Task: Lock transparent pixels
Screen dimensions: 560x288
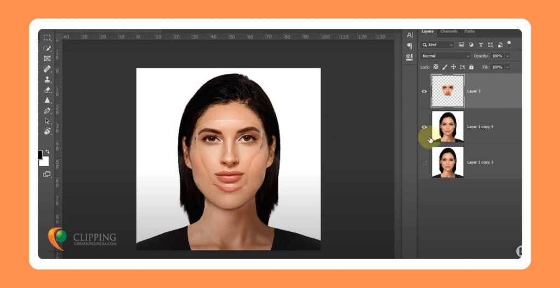Action: (x=436, y=67)
